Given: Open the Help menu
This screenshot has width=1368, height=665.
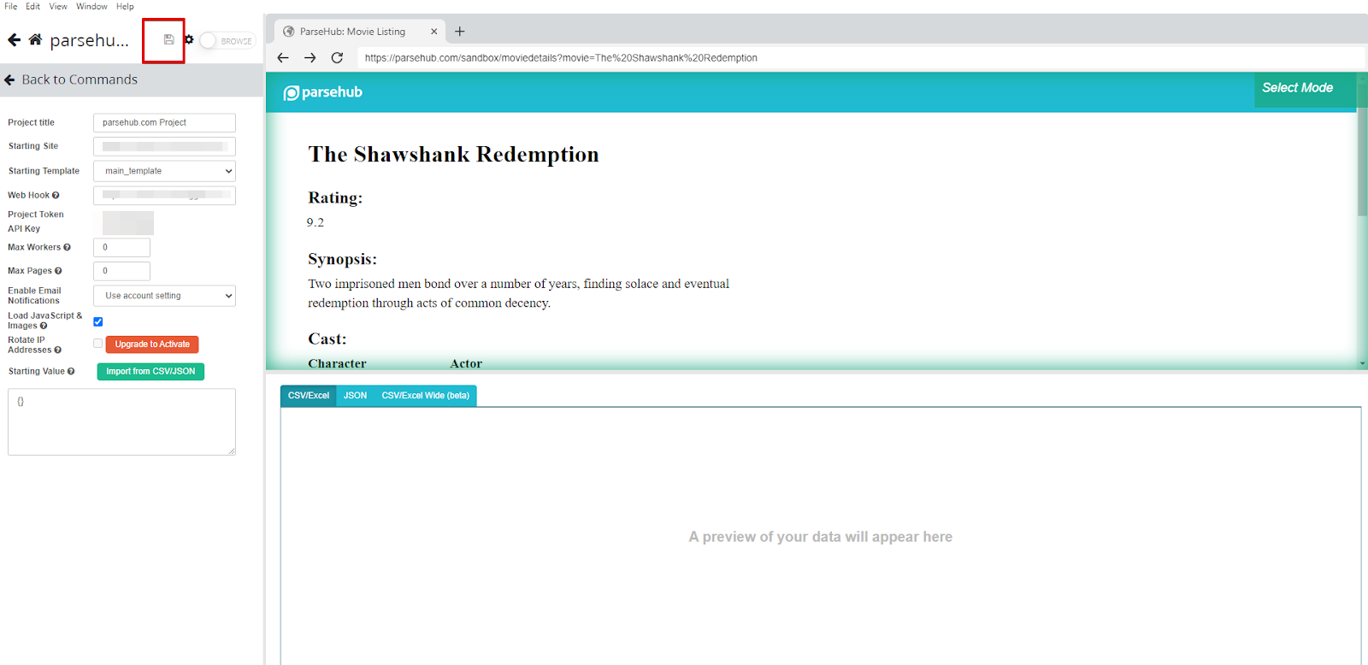Looking at the screenshot, I should click(125, 6).
